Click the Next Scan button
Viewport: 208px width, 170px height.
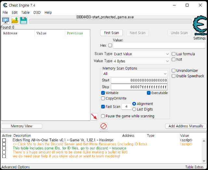click(137, 33)
